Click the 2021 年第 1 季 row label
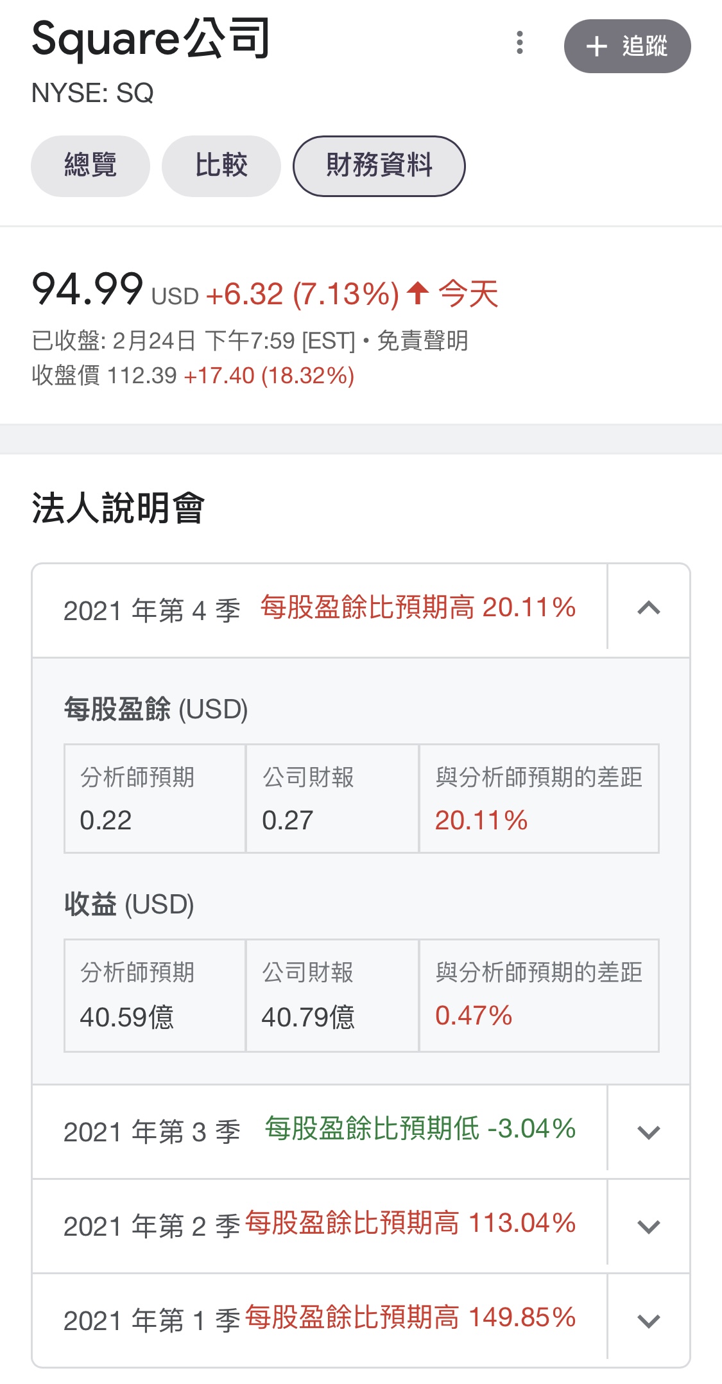Viewport: 722px width, 1384px height. pyautogui.click(x=151, y=1320)
